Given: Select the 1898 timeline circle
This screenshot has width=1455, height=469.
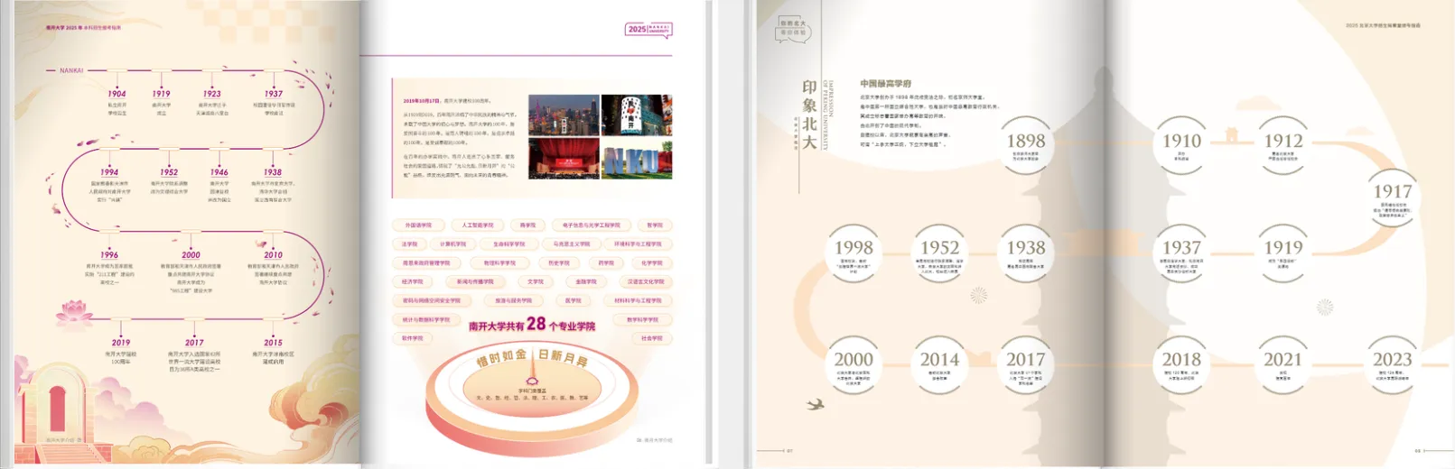Looking at the screenshot, I should 1026,146.
